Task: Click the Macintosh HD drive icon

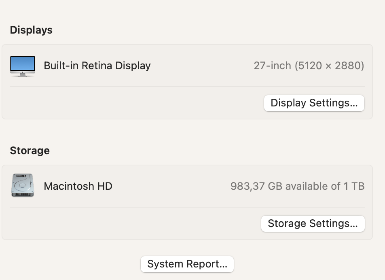Action: click(23, 186)
